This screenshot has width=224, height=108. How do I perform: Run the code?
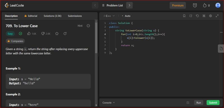pos(199,103)
